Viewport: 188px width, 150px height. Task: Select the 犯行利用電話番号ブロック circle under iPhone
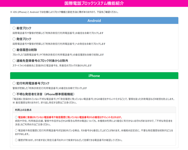pos(14,83)
